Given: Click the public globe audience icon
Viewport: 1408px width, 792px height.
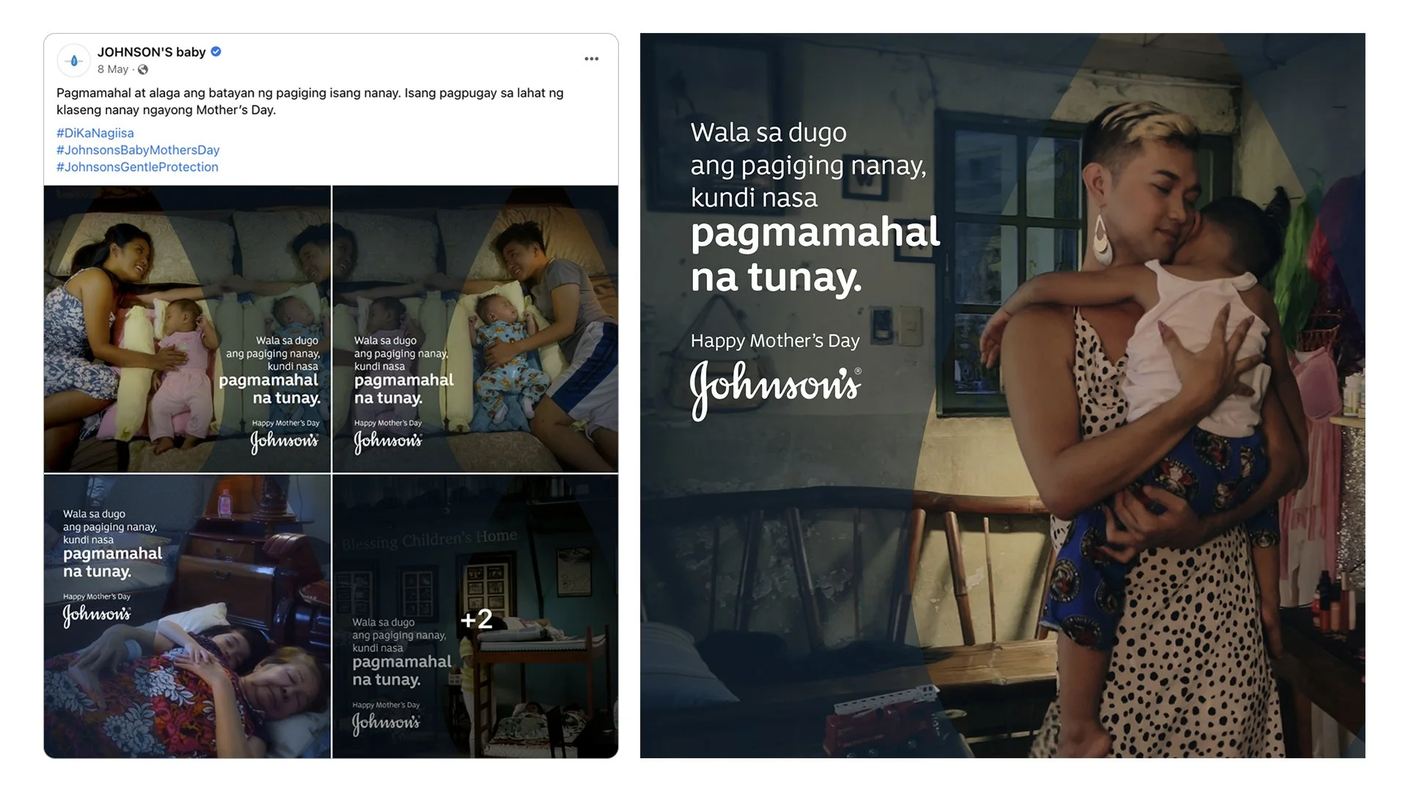Looking at the screenshot, I should click(143, 70).
